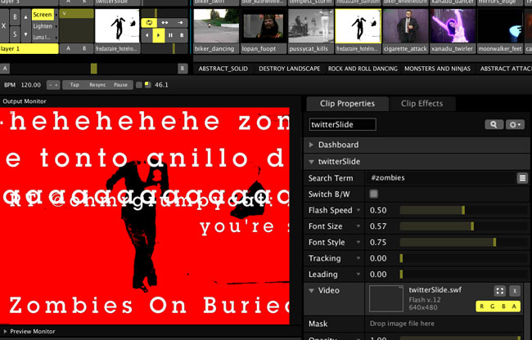This screenshot has width=532, height=340.
Task: Play the layer 1 clip backwards
Action: tap(147, 35)
